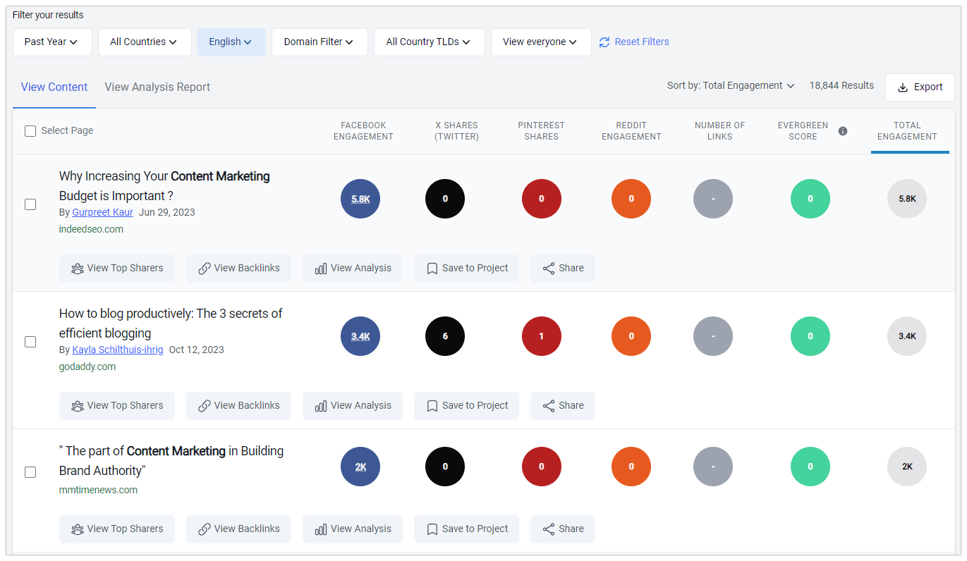The height and width of the screenshot is (561, 967).
Task: Click the Total Engagement column header
Action: pos(907,131)
